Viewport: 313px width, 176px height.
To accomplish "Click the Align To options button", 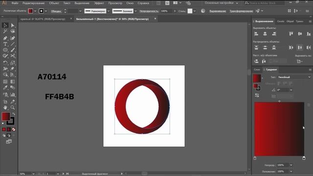I will 300,62.
